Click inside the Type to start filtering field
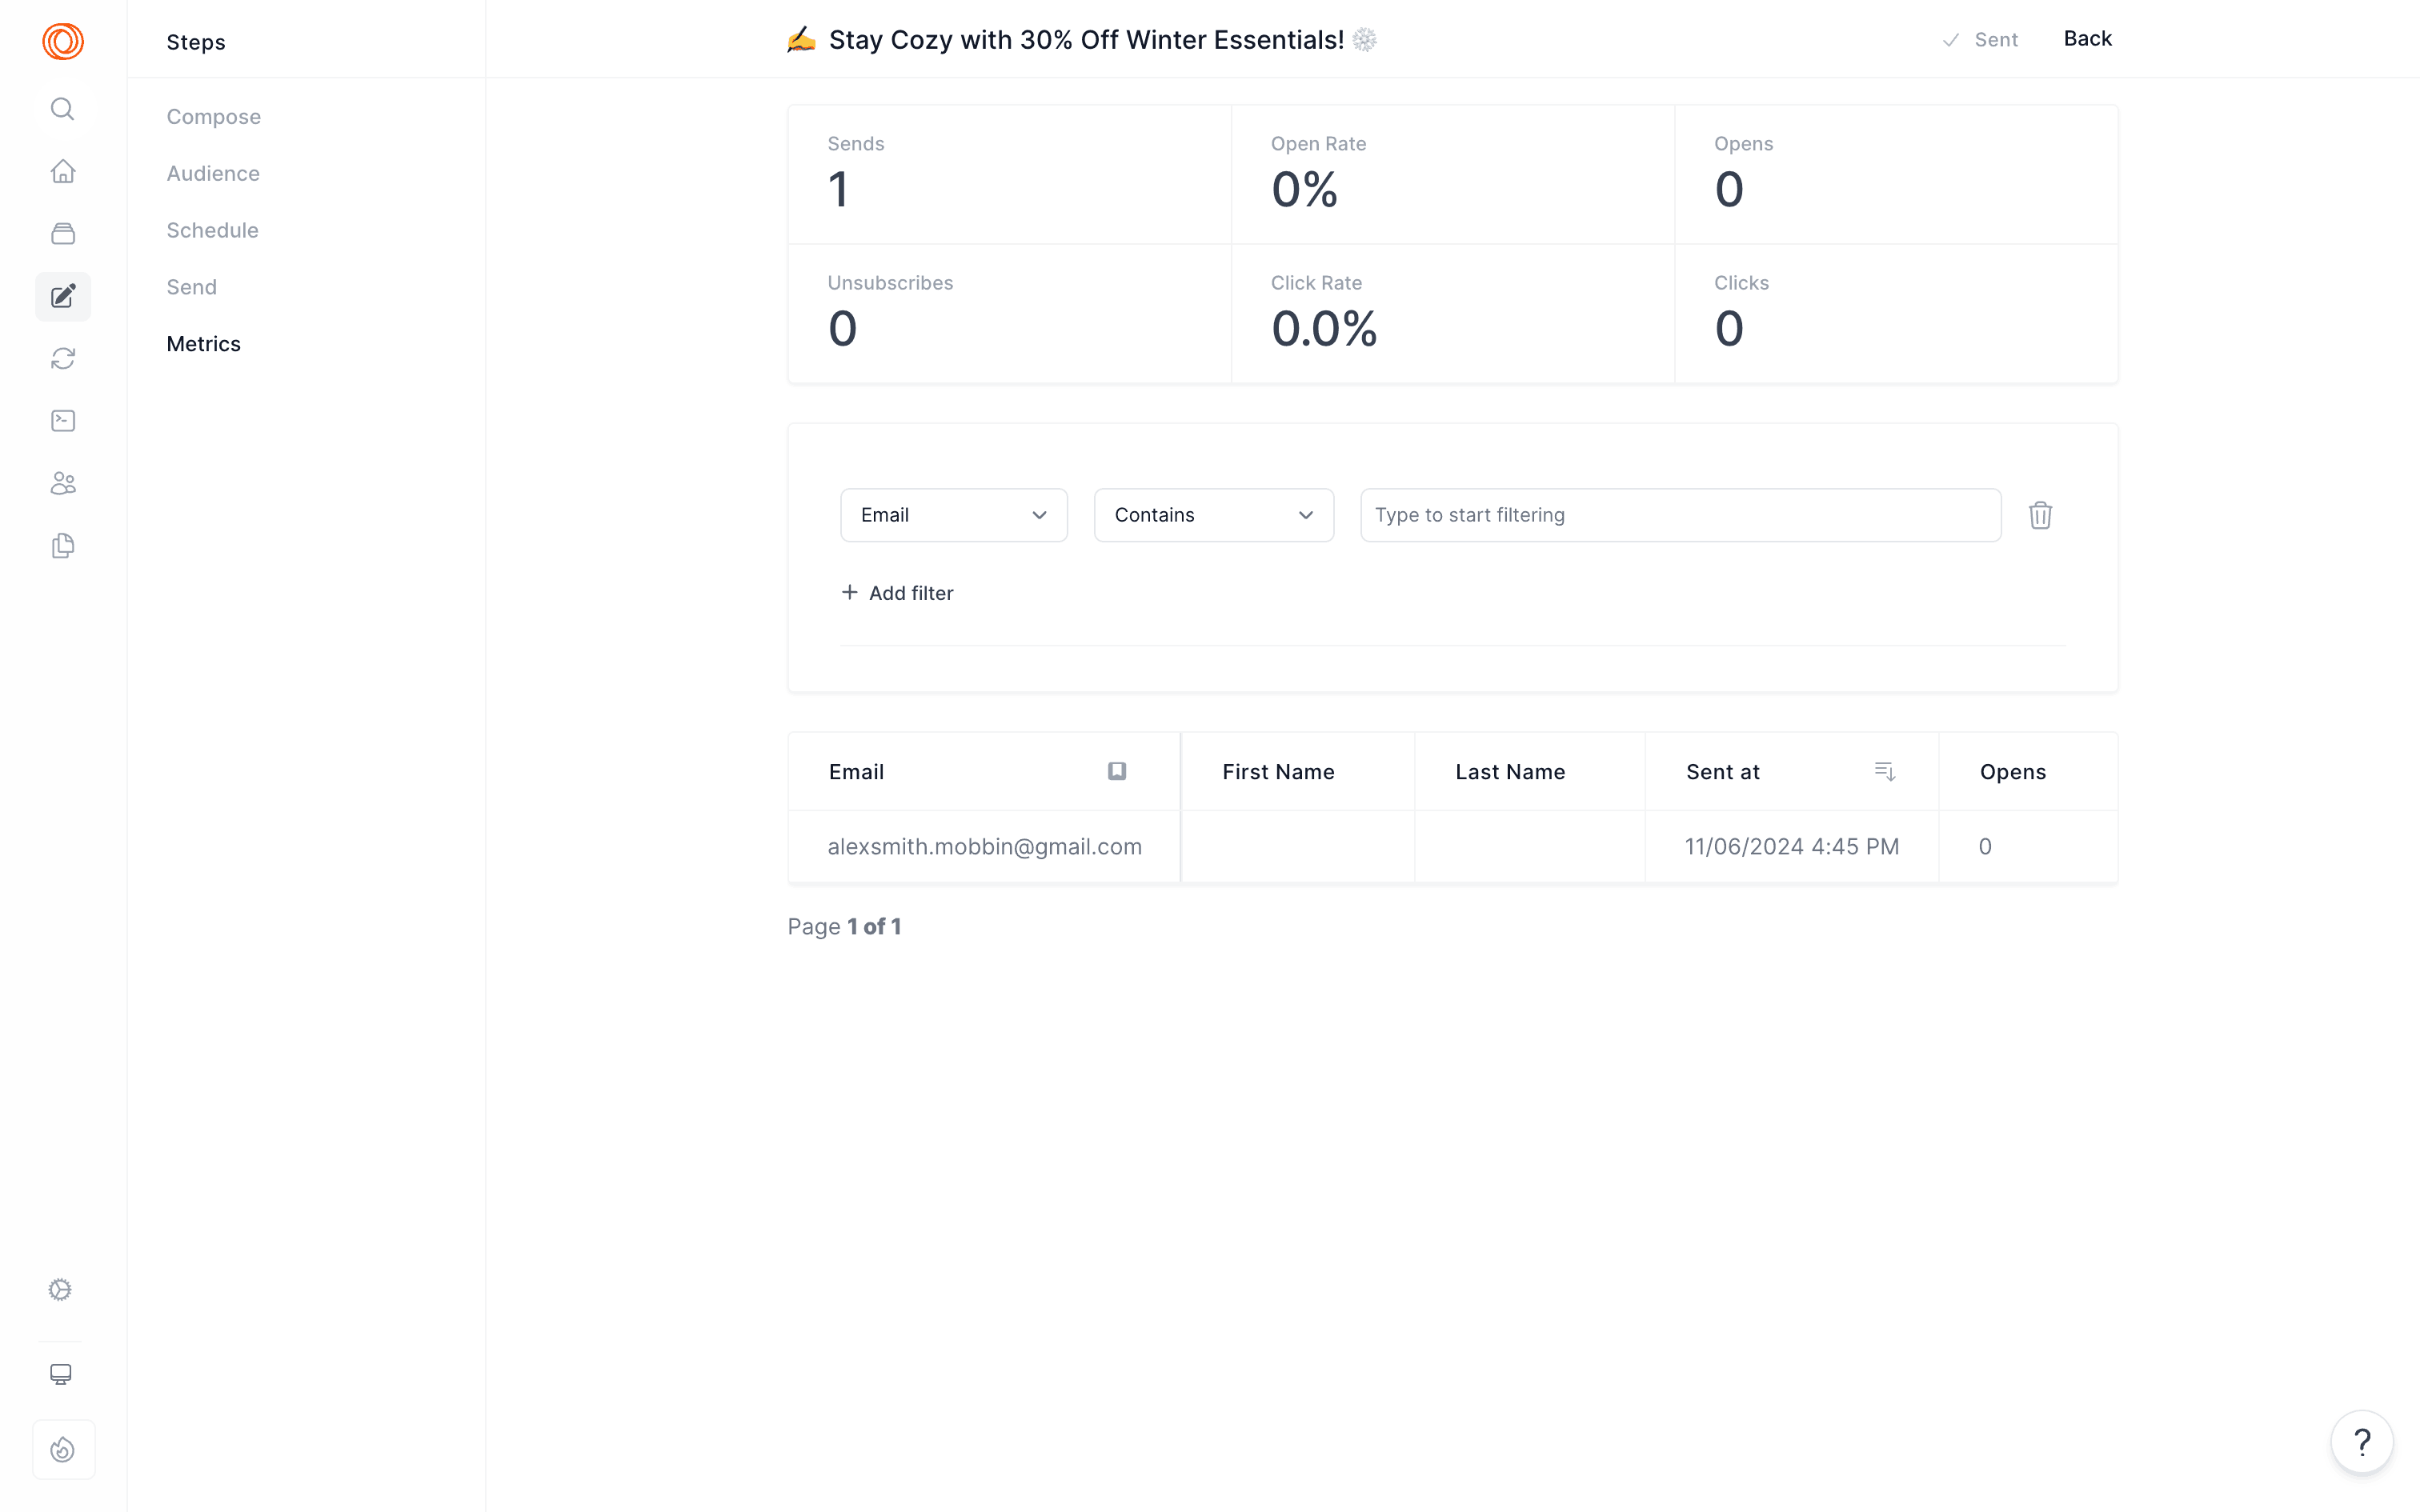Image resolution: width=2420 pixels, height=1512 pixels. pyautogui.click(x=1679, y=515)
